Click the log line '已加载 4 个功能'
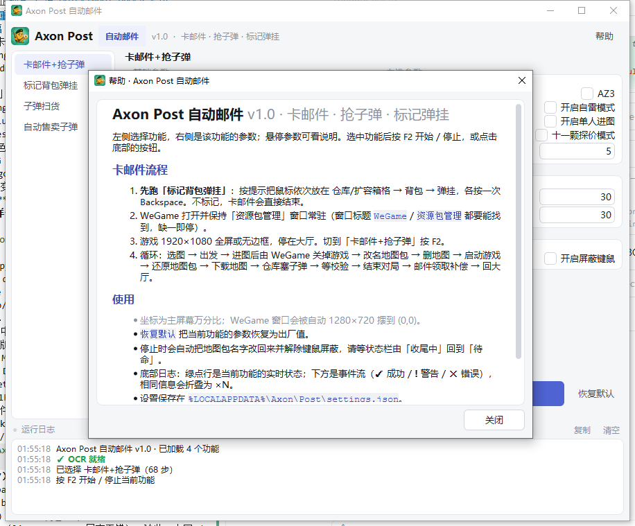 (189, 448)
